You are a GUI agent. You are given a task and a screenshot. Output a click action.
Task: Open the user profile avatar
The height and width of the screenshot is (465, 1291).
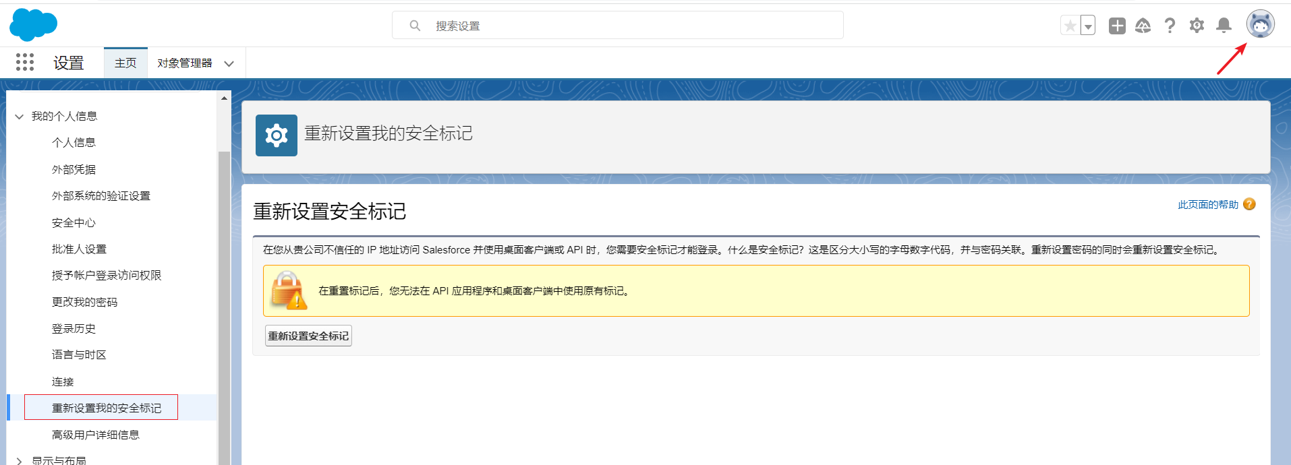[x=1260, y=25]
